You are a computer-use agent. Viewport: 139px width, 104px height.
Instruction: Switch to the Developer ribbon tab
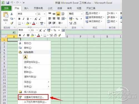91,8
